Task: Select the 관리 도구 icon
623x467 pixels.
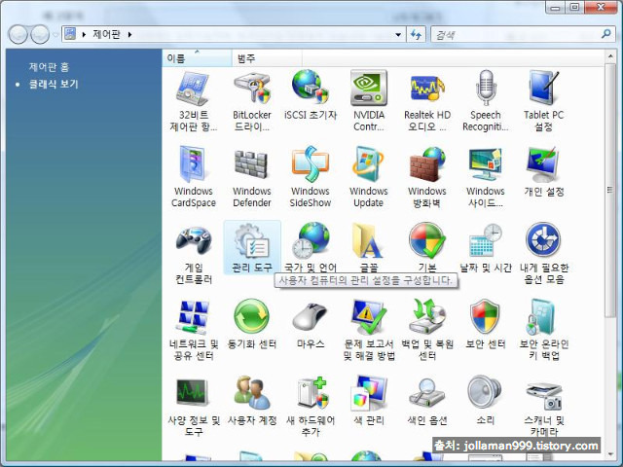Action: pyautogui.click(x=252, y=248)
